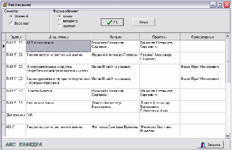The image size is (232, 150).
Task: Select the Высокоуровневые методы информатики discipline cell
Action: pyautogui.click(x=58, y=82)
